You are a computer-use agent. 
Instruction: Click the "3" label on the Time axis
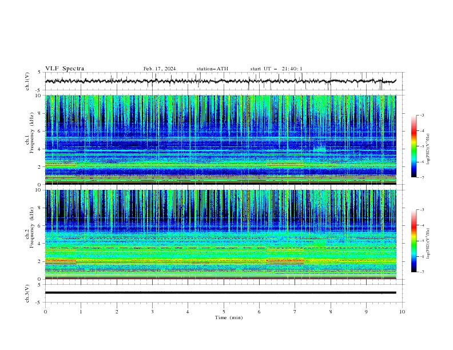point(152,312)
